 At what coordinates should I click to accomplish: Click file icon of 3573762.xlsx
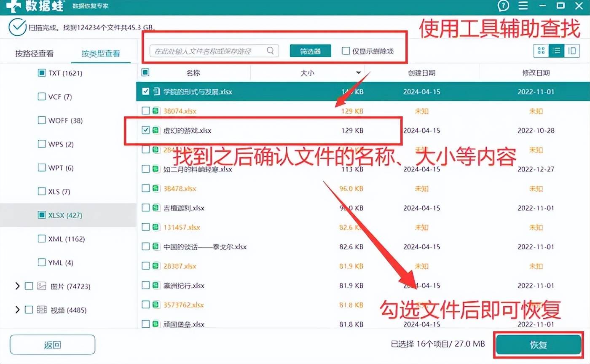(156, 305)
